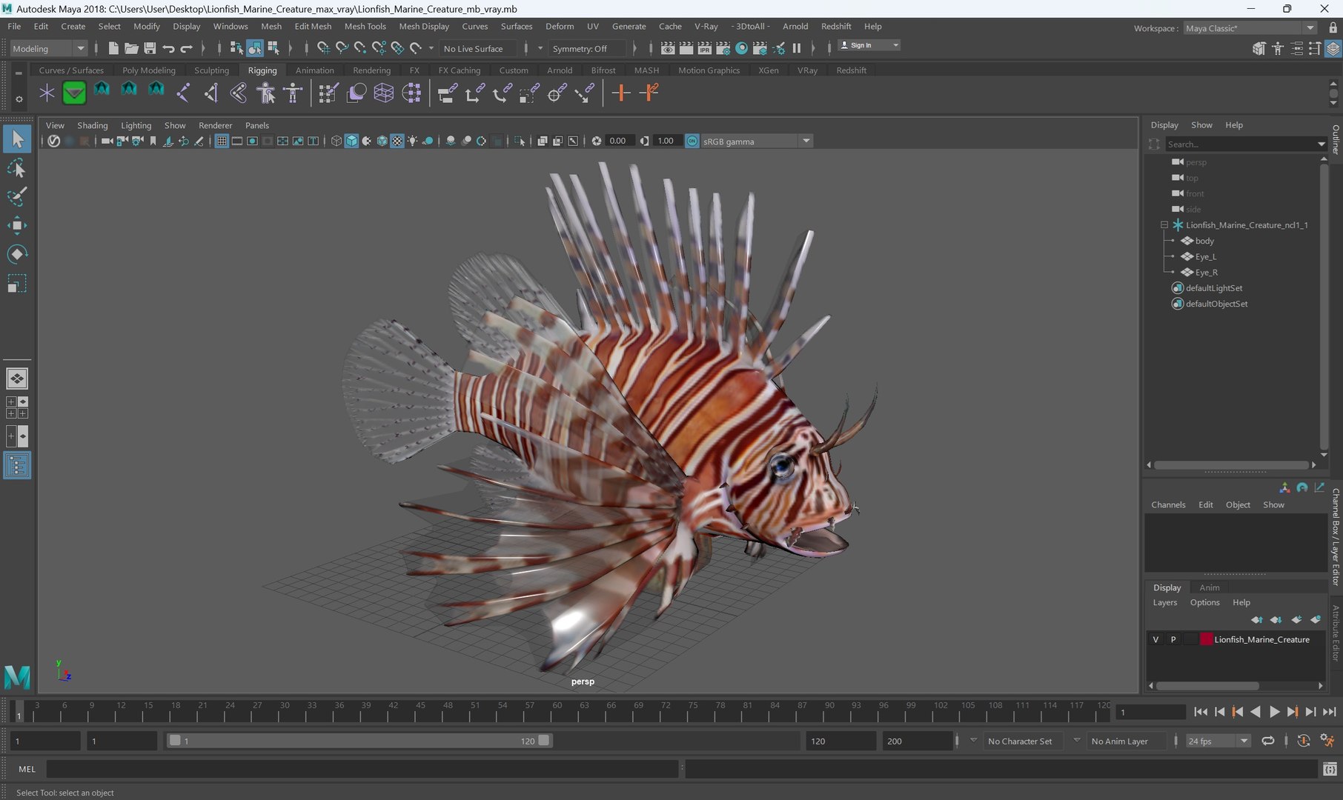Pick the Scale tool in the toolbox
Image resolution: width=1343 pixels, height=800 pixels.
16,284
